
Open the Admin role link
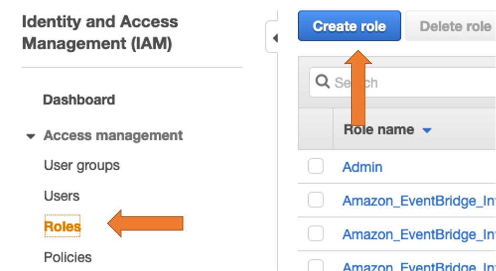(362, 167)
